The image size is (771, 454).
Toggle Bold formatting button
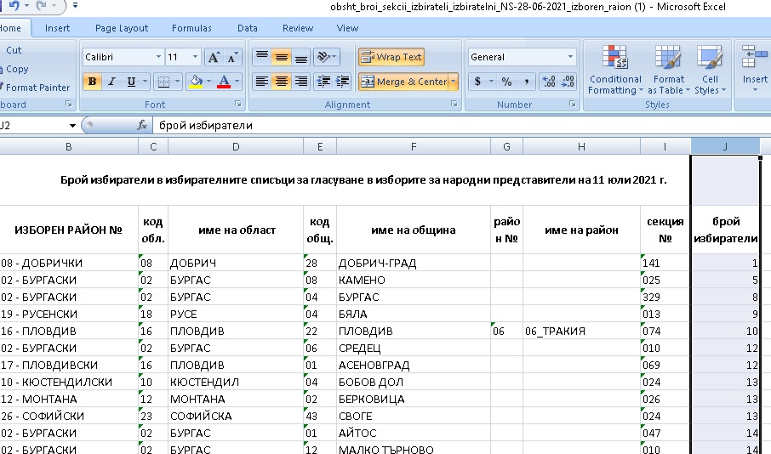pos(91,82)
